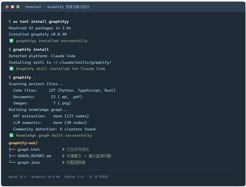Screen dimensions: 246x187
Task: Click the command 'graphify install'
Action: pyautogui.click(x=31, y=50)
